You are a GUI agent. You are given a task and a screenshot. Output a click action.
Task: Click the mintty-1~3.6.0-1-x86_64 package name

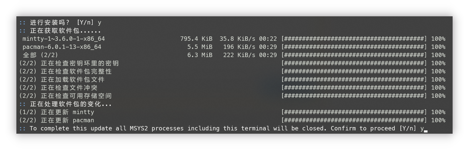[63, 39]
